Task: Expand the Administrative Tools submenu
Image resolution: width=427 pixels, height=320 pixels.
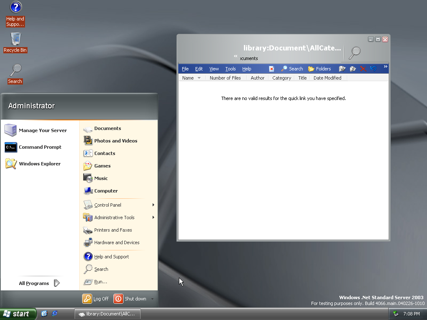Action: 153,217
